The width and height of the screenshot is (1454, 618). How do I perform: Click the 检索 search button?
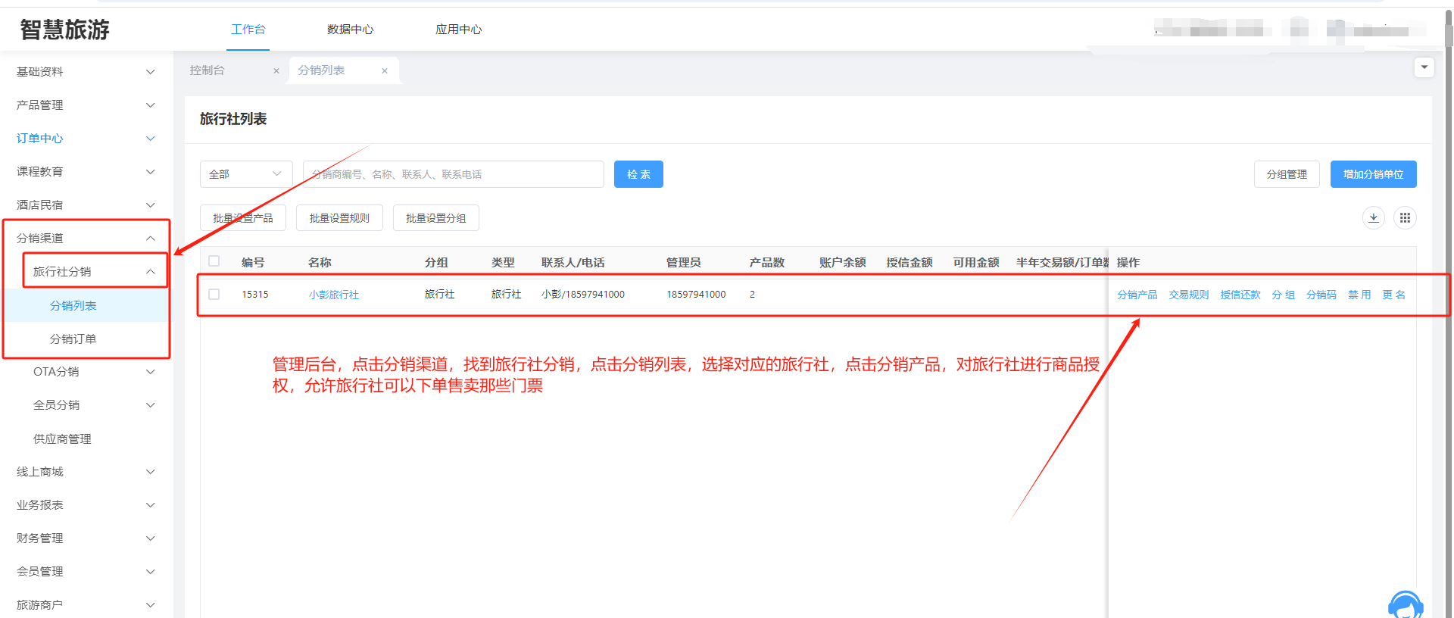(638, 174)
